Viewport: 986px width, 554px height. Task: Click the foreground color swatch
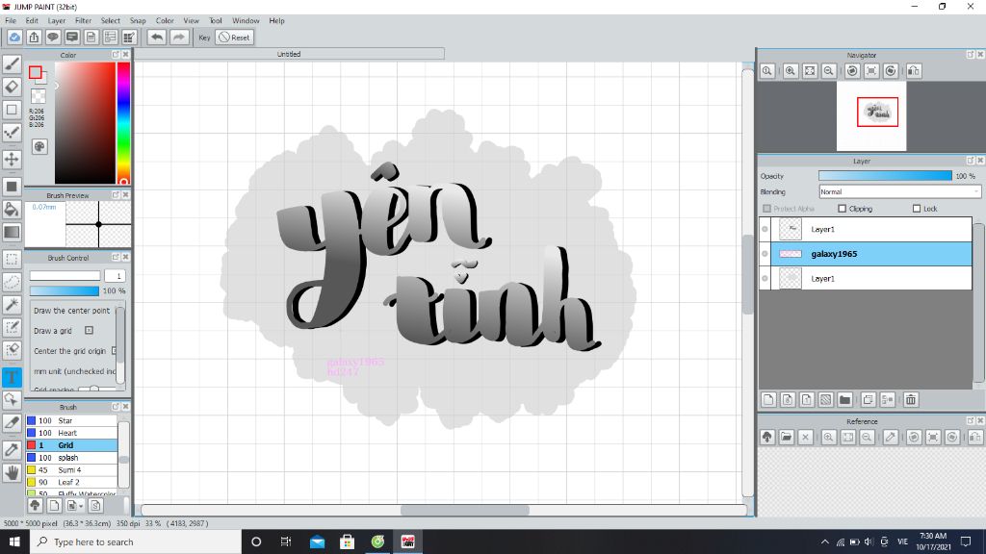pyautogui.click(x=36, y=72)
